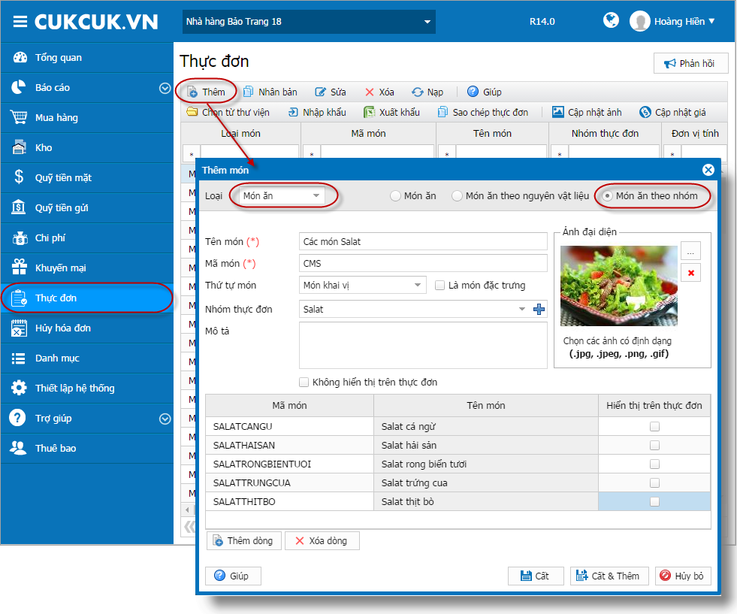Tick Không hiển thị trên thực đơn checkbox
Screen dimensions: 737x614
point(304,383)
